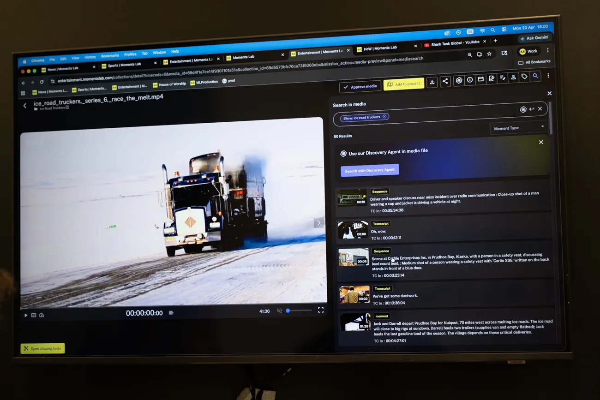Expand the Moment Type dropdown

pos(519,128)
